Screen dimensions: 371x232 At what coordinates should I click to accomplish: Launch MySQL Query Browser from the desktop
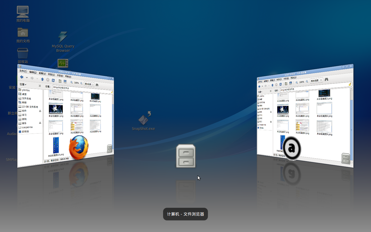click(x=63, y=42)
